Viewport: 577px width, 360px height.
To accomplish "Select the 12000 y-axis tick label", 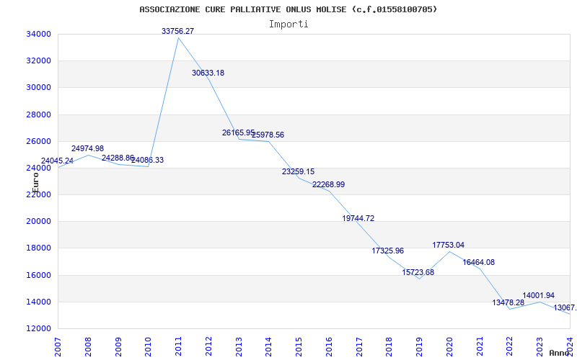I will pos(38,329).
